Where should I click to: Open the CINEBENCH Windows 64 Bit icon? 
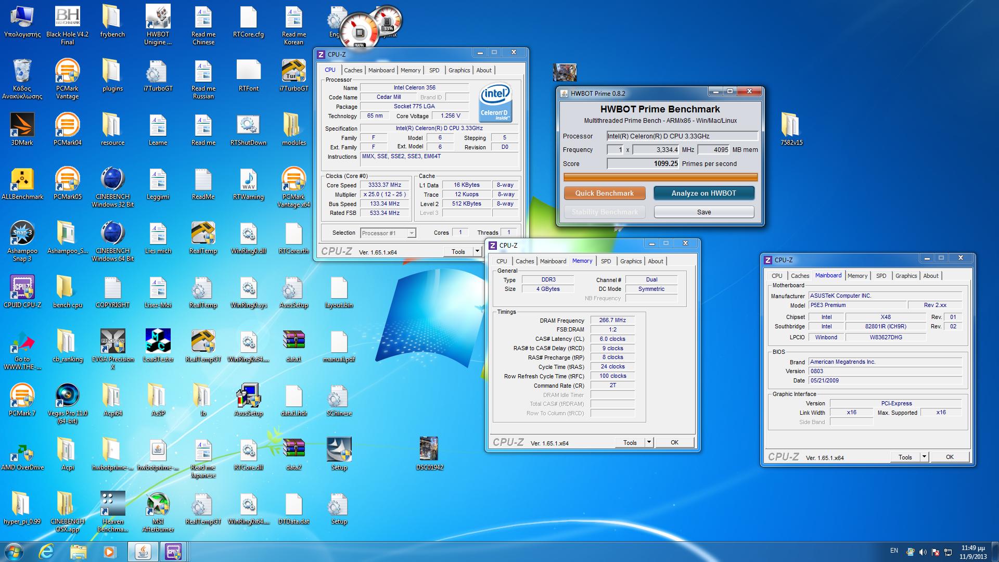click(x=112, y=241)
